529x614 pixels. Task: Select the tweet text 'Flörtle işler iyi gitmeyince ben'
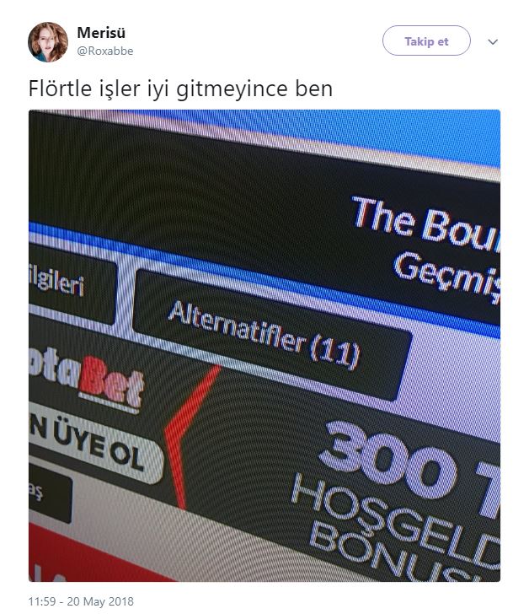click(180, 89)
